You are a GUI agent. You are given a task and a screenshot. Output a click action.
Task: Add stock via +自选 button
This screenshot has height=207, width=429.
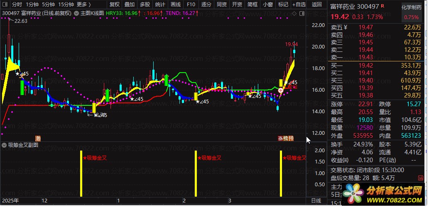(x=299, y=5)
